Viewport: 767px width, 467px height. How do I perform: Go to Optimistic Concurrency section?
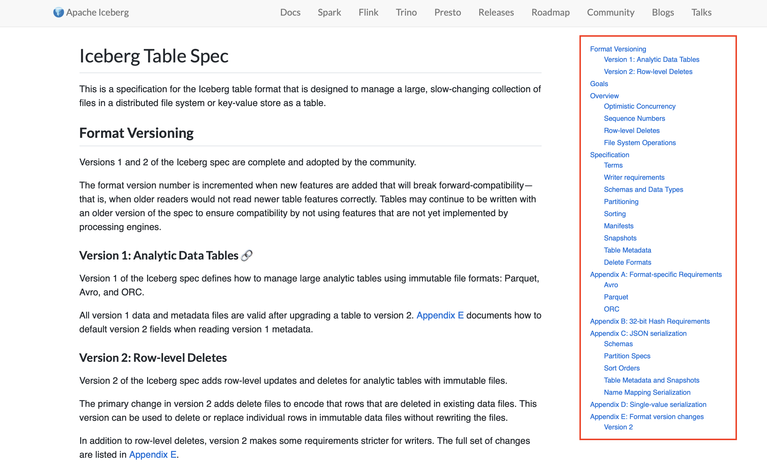pyautogui.click(x=639, y=106)
